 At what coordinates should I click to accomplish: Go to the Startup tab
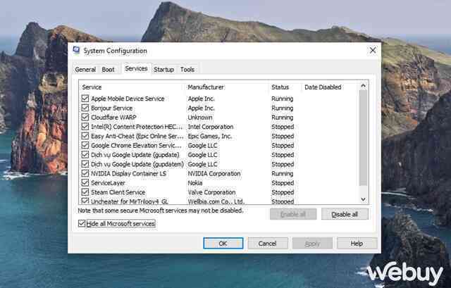click(163, 70)
